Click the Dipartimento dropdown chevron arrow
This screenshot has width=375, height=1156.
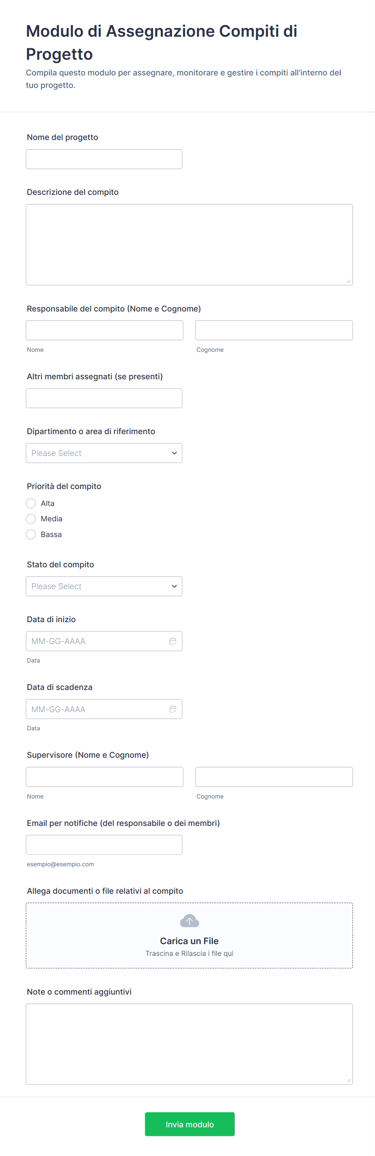coord(174,453)
